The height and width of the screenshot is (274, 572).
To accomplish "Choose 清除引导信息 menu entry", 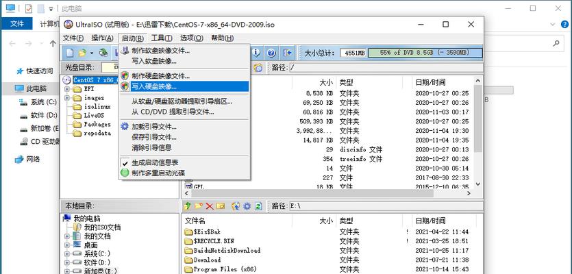I will click(x=184, y=147).
